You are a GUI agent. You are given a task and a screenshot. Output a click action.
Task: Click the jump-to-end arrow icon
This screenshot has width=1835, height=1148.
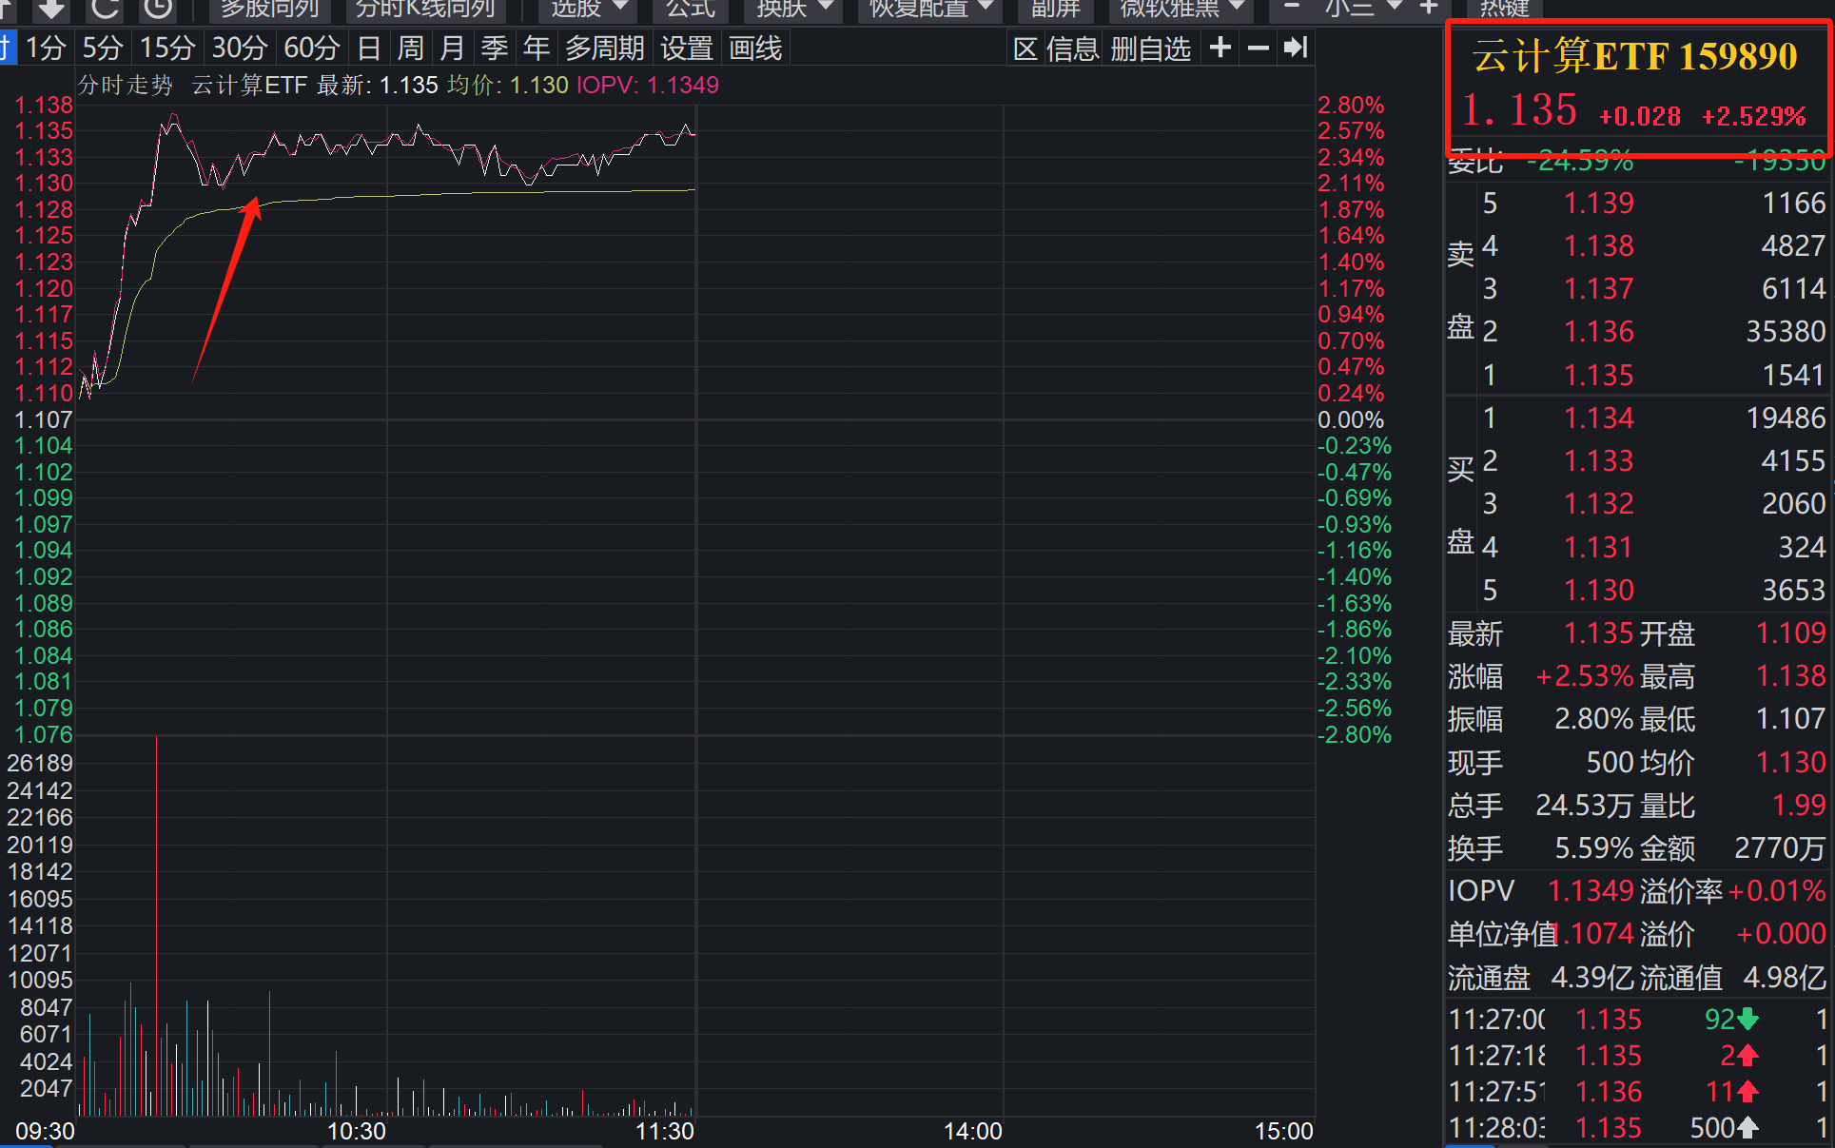(x=1296, y=48)
